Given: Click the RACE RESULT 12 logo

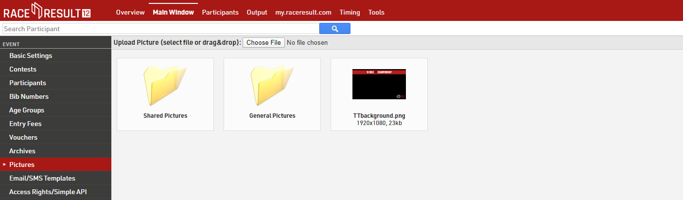Looking at the screenshot, I should [47, 11].
